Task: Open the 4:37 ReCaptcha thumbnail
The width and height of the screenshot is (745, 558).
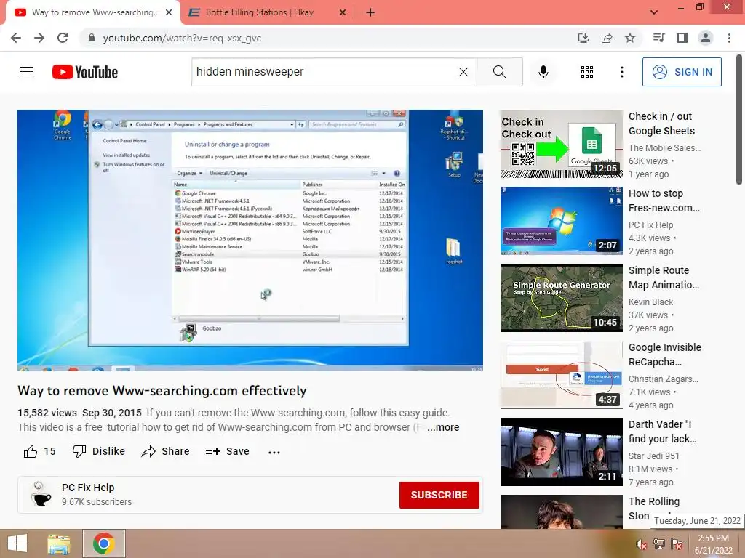Action: pyautogui.click(x=561, y=374)
